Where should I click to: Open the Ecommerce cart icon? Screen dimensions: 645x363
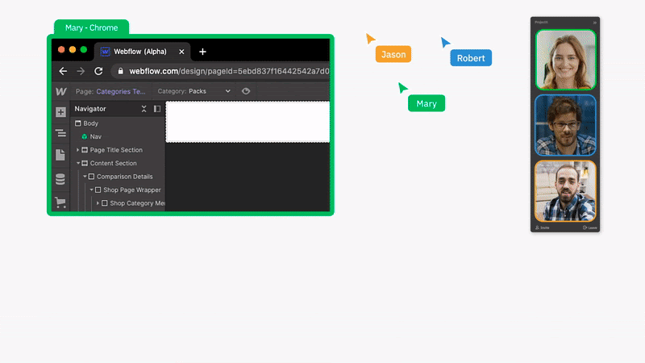click(60, 202)
